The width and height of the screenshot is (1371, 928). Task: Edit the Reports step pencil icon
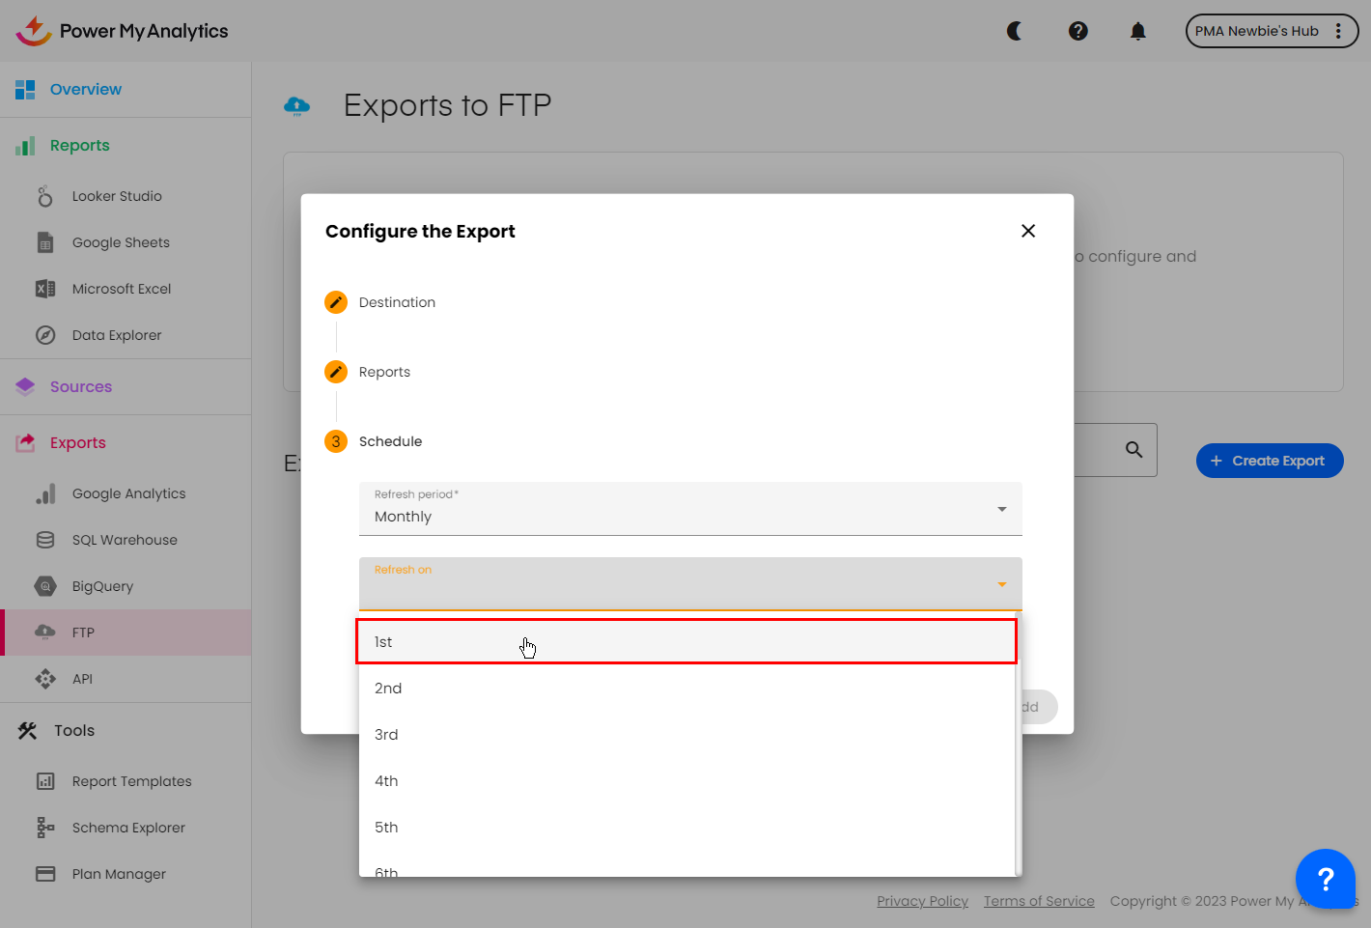pyautogui.click(x=336, y=372)
